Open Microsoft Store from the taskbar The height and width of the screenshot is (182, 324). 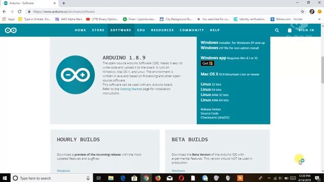(134, 178)
